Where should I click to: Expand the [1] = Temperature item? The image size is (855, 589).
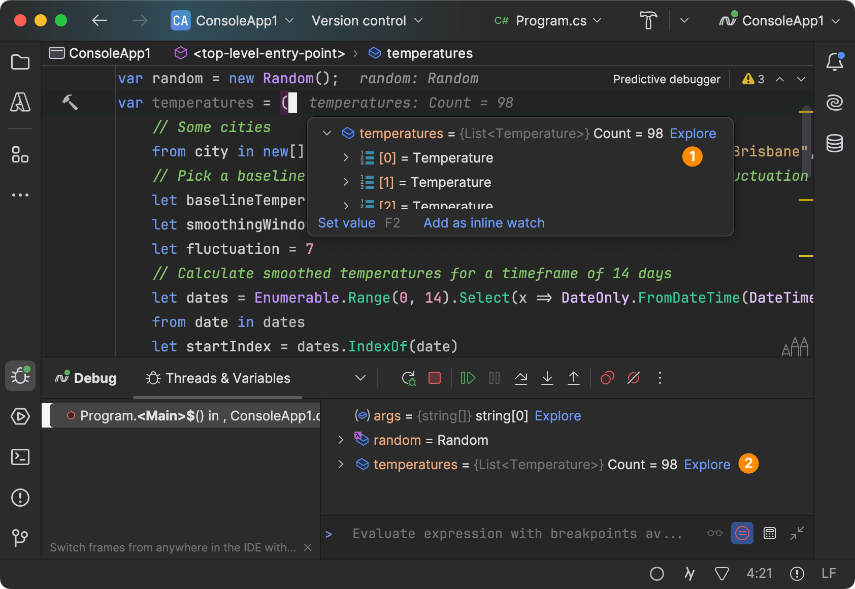[x=346, y=182]
